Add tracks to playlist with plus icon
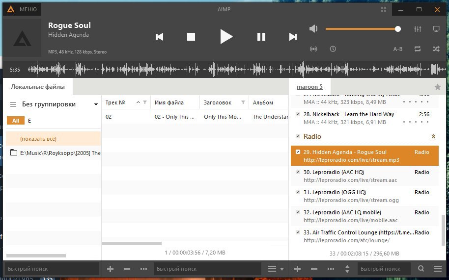Image resolution: width=449 pixels, height=280 pixels. click(x=297, y=269)
